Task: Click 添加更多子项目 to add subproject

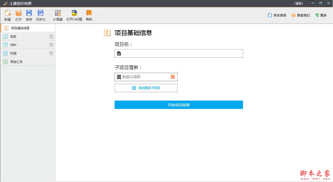Action: [x=146, y=88]
